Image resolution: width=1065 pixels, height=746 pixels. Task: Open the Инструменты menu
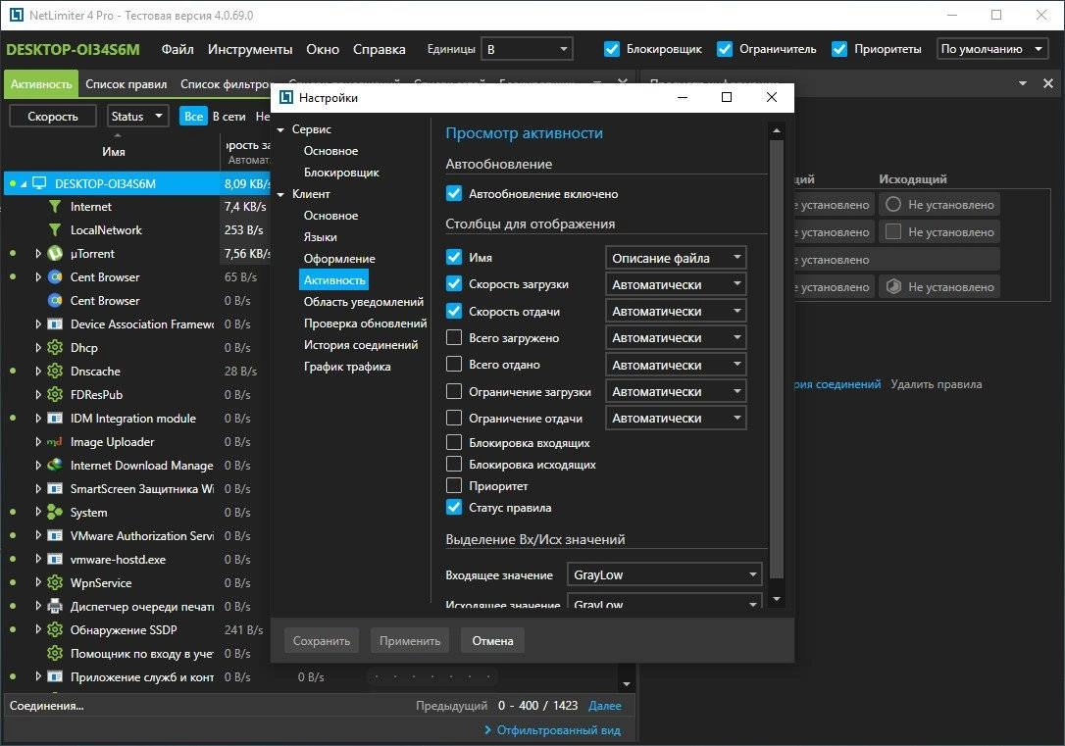coord(250,50)
